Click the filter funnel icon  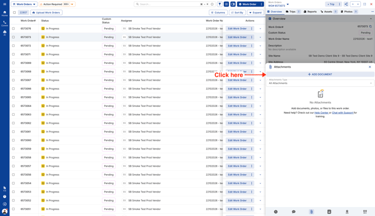click(x=219, y=4)
